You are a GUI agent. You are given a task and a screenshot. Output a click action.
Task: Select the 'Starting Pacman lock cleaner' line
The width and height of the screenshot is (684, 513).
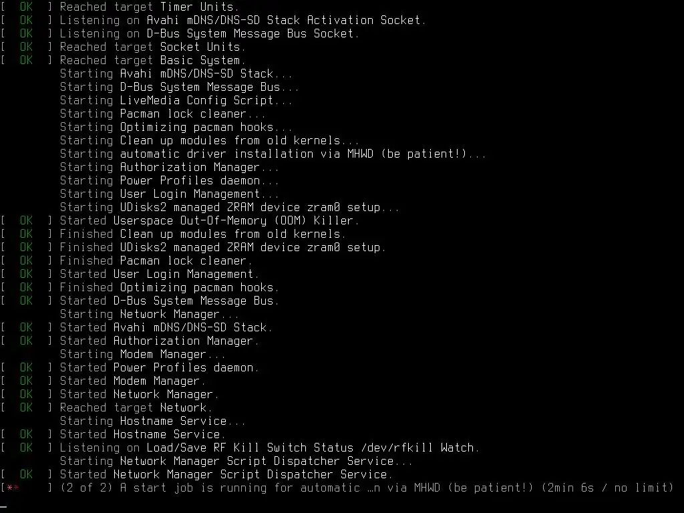(x=163, y=114)
